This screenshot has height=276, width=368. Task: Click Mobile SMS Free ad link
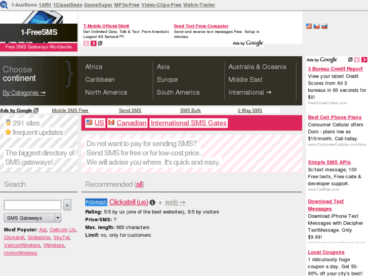tap(70, 110)
